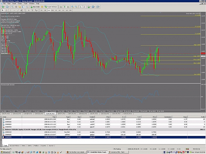Toggle the Expert Advisors button
Image resolution: width=206 pixels, height=154 pixels.
(51, 7)
